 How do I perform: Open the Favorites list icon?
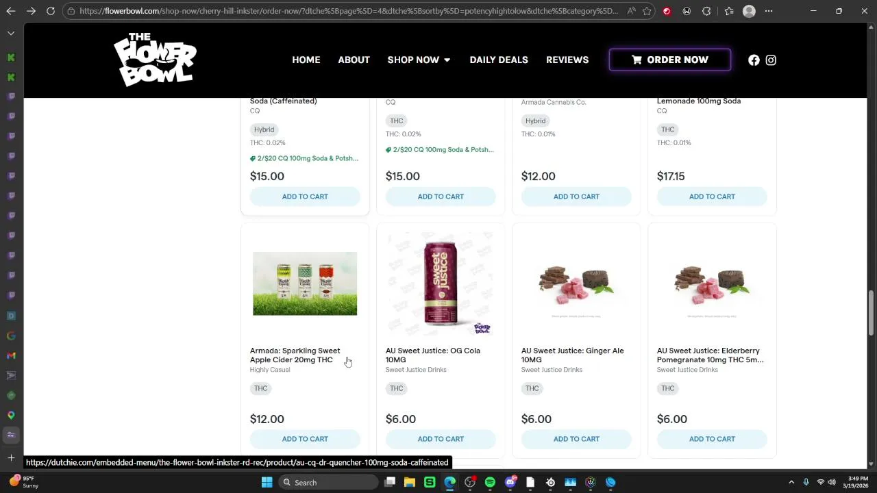729,11
